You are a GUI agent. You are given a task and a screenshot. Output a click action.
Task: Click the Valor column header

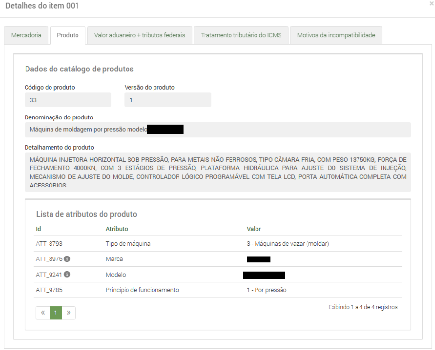254,229
